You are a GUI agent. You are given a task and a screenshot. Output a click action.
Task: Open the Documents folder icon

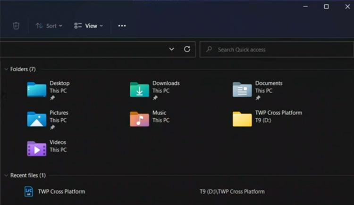242,89
